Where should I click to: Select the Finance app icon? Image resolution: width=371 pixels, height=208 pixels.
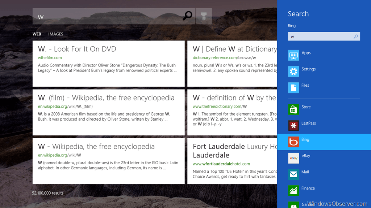coord(293,191)
